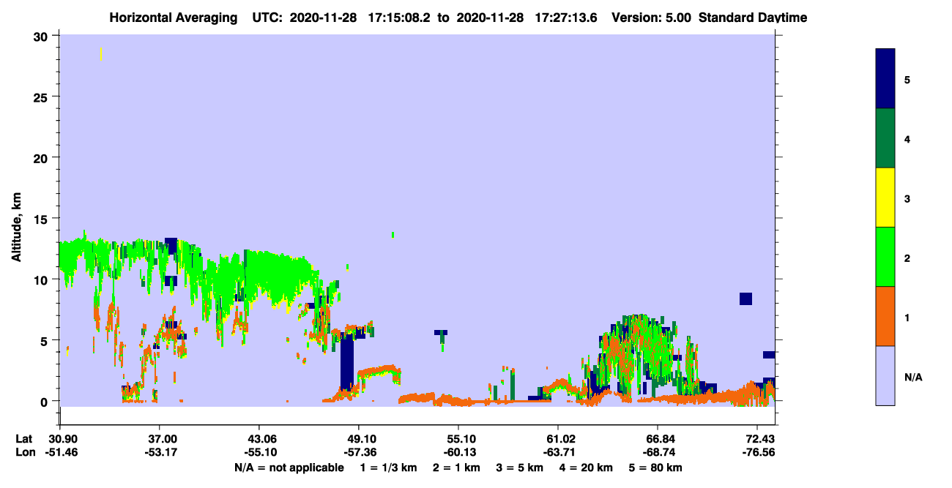Click the dark blue colorbar segment labeled 5
This screenshot has width=952, height=488.
(885, 79)
